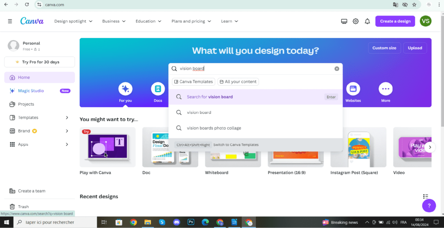Image resolution: width=444 pixels, height=228 pixels.
Task: Choose the 'vision board' suggestion
Action: (255, 112)
